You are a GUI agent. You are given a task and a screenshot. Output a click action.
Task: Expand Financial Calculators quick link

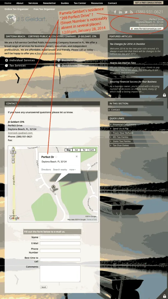[124, 124]
